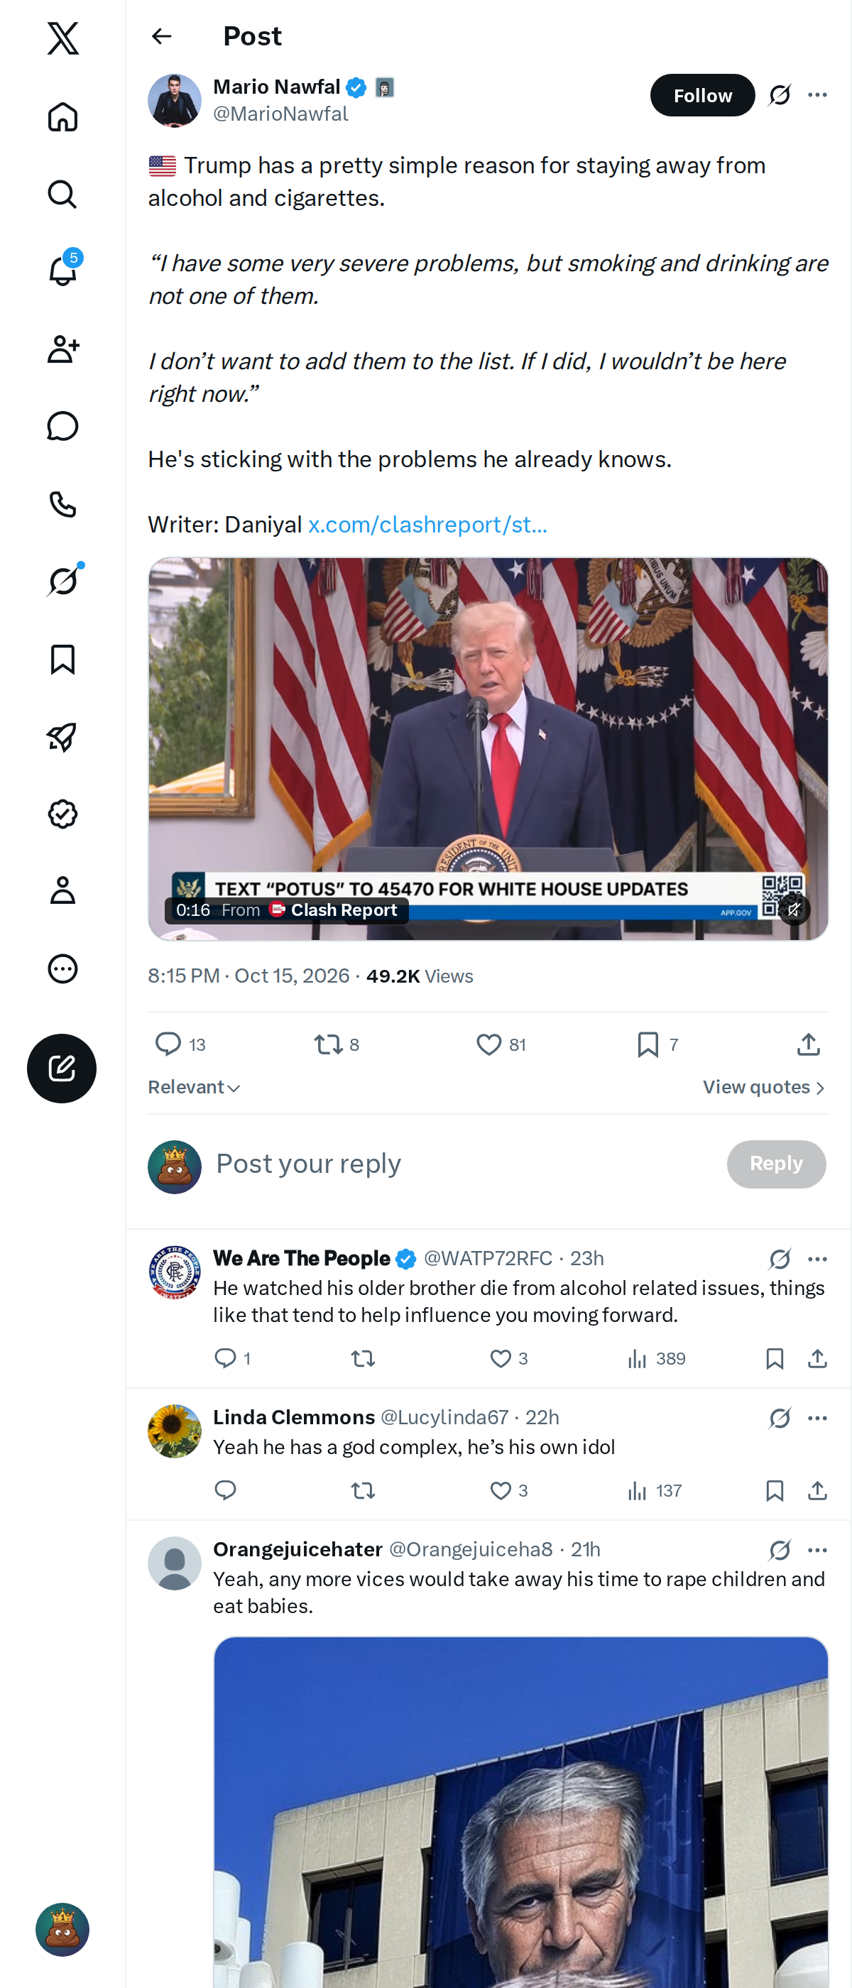This screenshot has height=1988, width=852.
Task: Open Notifications bell with 5 badge
Action: [62, 271]
